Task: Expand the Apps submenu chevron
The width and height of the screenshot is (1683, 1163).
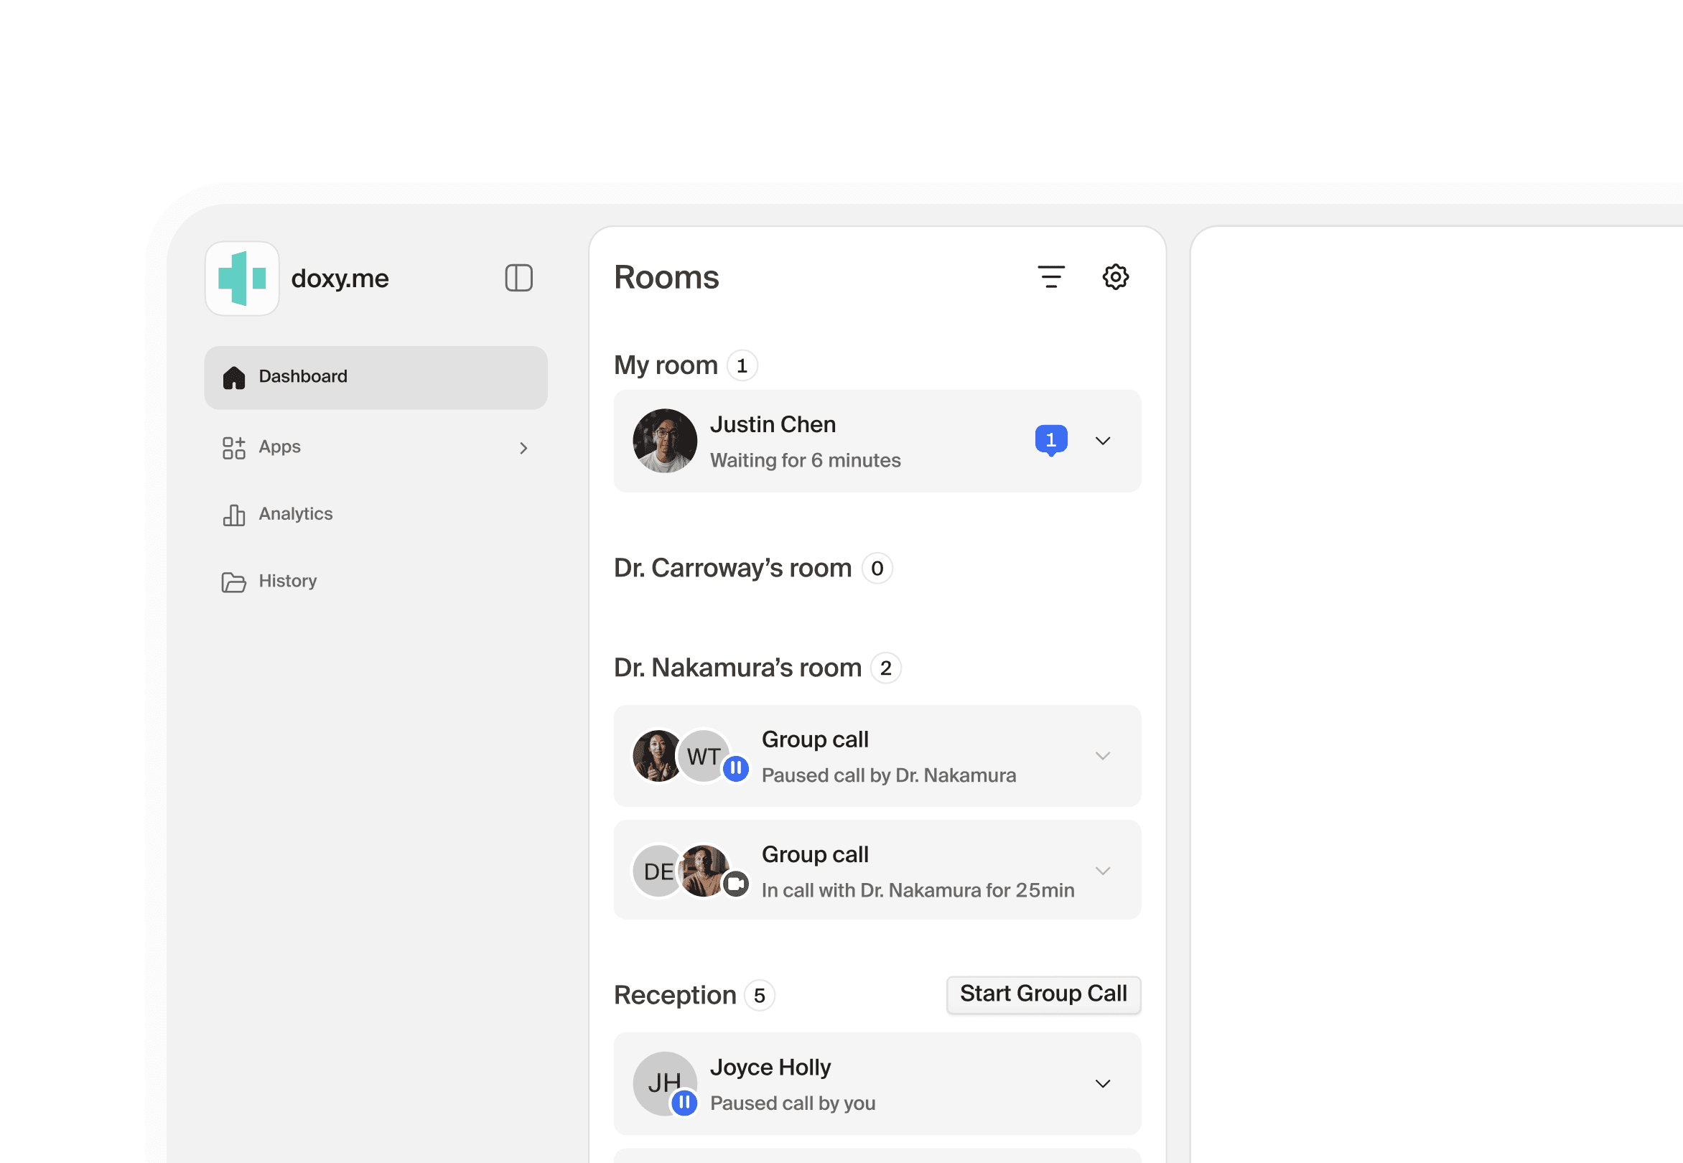Action: 523,448
